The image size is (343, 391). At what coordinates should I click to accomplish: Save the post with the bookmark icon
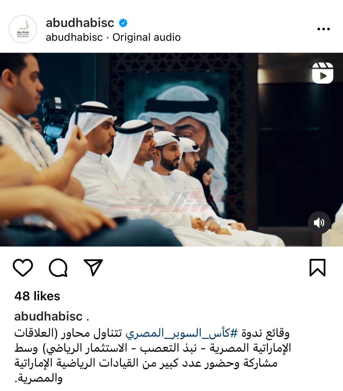pos(317,267)
